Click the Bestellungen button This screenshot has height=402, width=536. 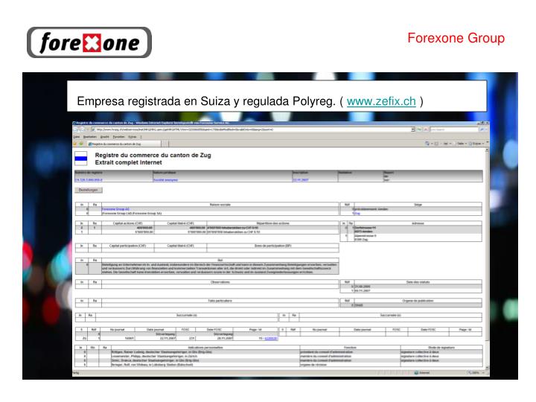[89, 190]
